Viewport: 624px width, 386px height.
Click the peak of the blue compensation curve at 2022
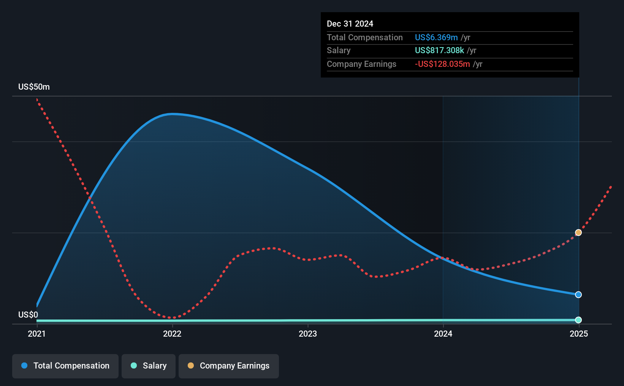(x=172, y=114)
